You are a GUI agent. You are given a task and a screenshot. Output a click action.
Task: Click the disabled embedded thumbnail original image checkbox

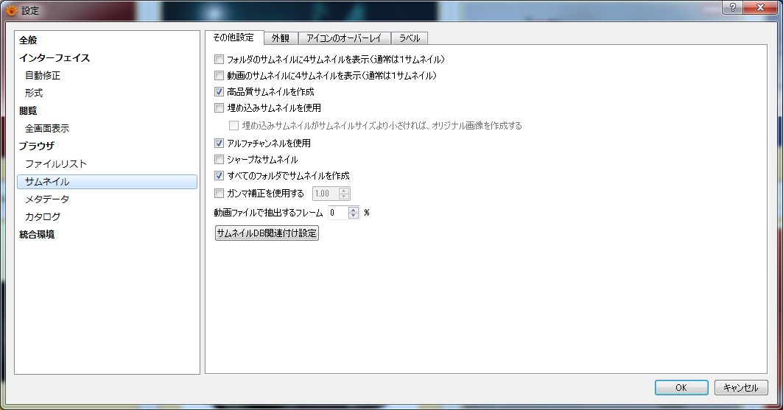point(234,126)
